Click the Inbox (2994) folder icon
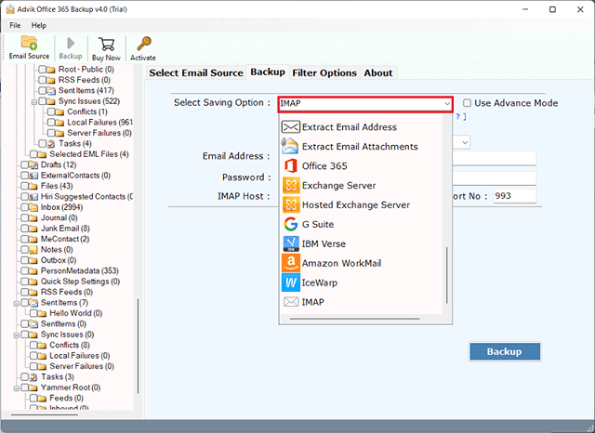Image resolution: width=595 pixels, height=433 pixels. pyautogui.click(x=33, y=207)
